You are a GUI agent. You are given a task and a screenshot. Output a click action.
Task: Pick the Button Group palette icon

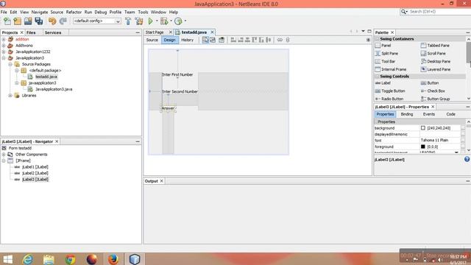tap(423, 99)
